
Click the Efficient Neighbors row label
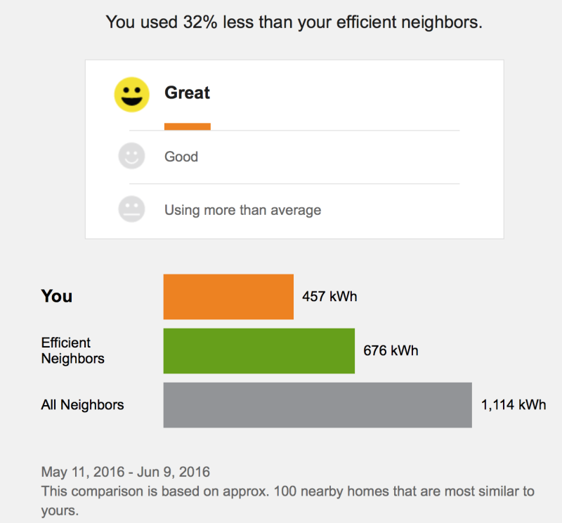tap(72, 350)
